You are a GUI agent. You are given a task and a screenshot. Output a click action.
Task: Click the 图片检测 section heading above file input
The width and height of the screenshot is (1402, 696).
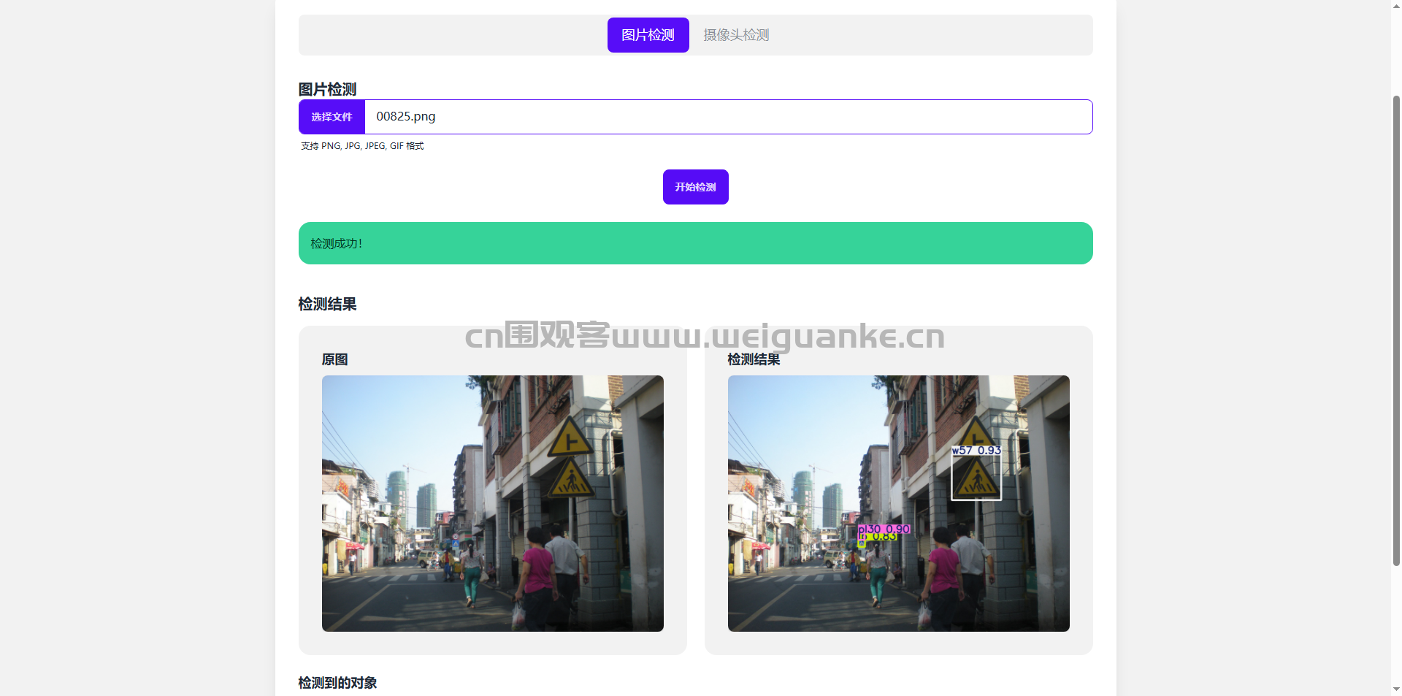tap(327, 89)
